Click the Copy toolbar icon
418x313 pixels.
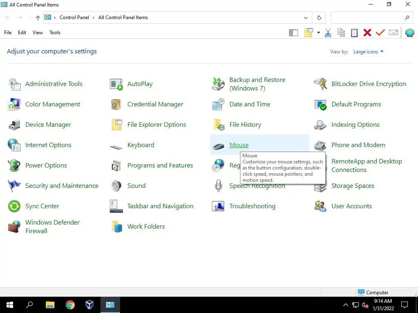[x=341, y=33]
